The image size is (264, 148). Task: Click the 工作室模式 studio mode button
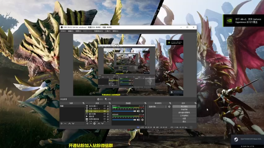(184, 116)
